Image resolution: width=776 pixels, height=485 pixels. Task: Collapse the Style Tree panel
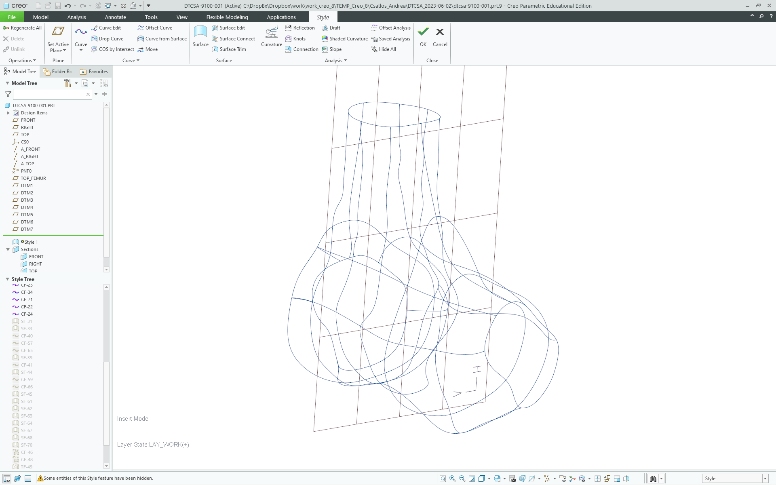7,279
